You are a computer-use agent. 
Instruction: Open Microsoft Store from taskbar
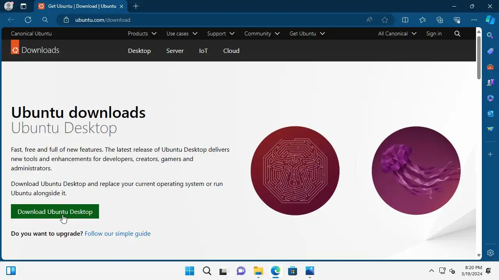coord(292,271)
